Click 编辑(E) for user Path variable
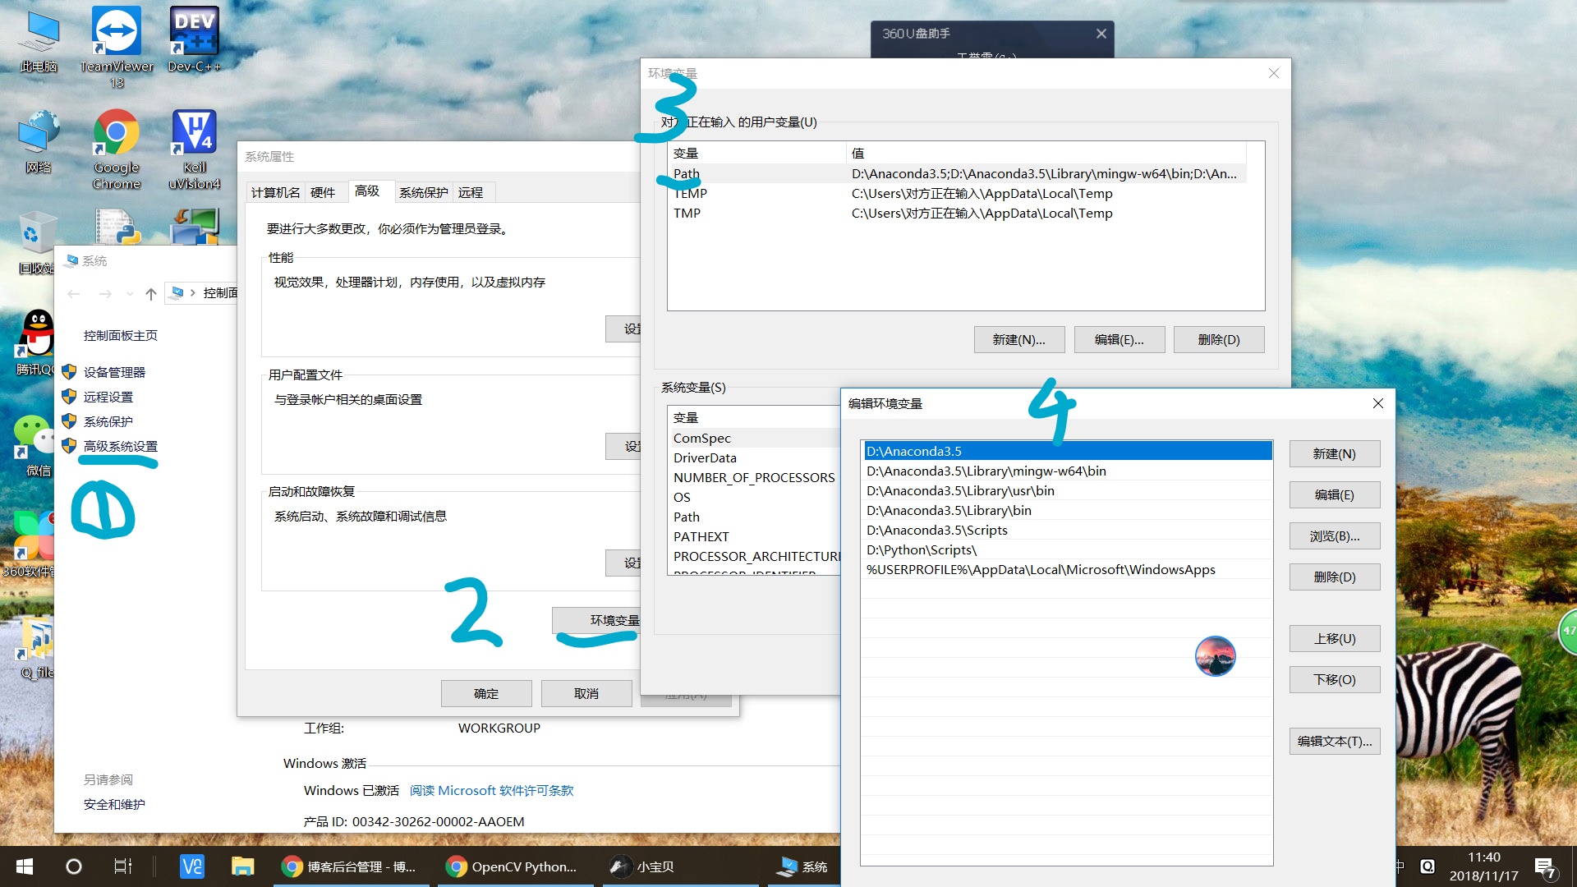 tap(1119, 339)
